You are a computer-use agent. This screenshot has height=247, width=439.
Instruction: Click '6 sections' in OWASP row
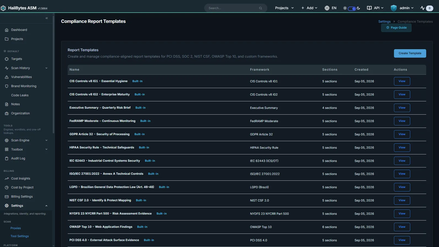click(x=330, y=227)
